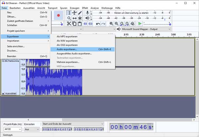Open the Projekt-Rate 44100 dropdown
This screenshot has width=199, height=137.
[x=13, y=129]
